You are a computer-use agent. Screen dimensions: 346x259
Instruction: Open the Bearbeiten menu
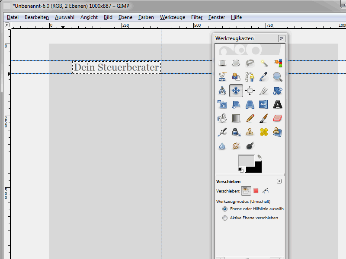37,17
